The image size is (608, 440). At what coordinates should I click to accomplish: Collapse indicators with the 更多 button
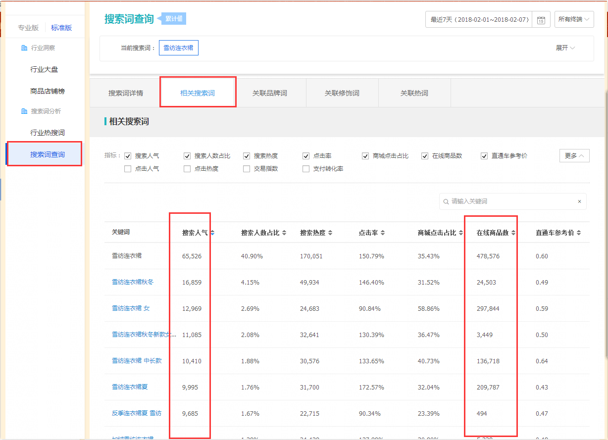tap(574, 155)
